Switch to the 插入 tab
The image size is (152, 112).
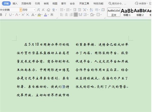click(x=15, y=4)
